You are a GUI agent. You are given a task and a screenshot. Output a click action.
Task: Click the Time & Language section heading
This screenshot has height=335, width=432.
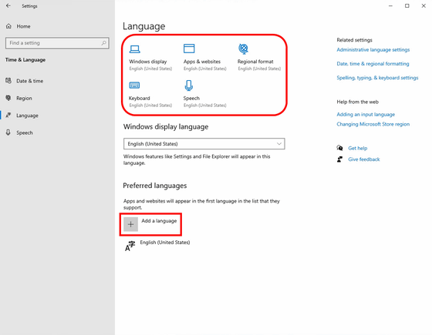click(25, 60)
